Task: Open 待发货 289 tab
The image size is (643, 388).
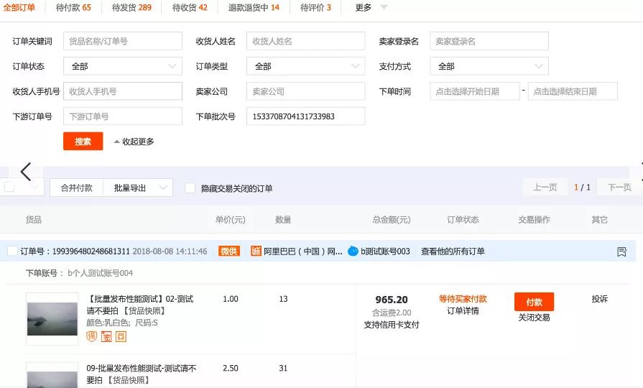Action: (x=131, y=7)
